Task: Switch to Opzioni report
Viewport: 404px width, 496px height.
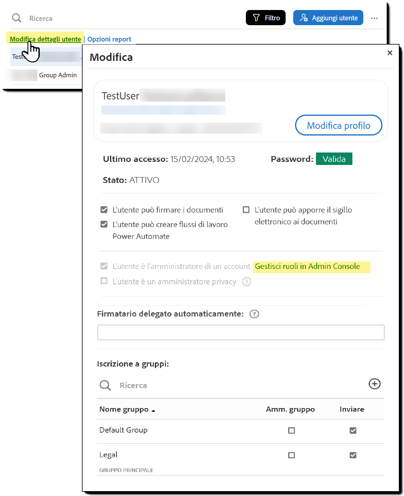Action: tap(109, 39)
